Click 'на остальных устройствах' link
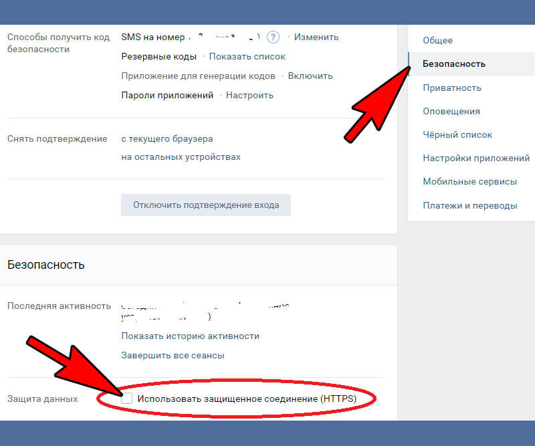Viewport: 535px width, 446px height. (181, 156)
